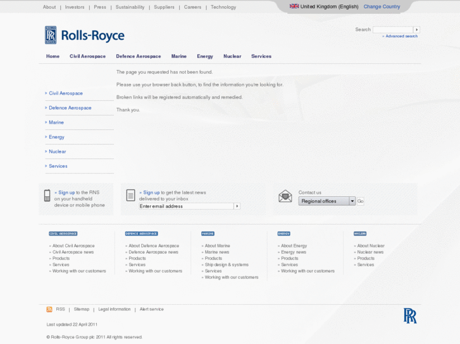Open the Careers link
Screen dimensions: 460x344
[193, 7]
